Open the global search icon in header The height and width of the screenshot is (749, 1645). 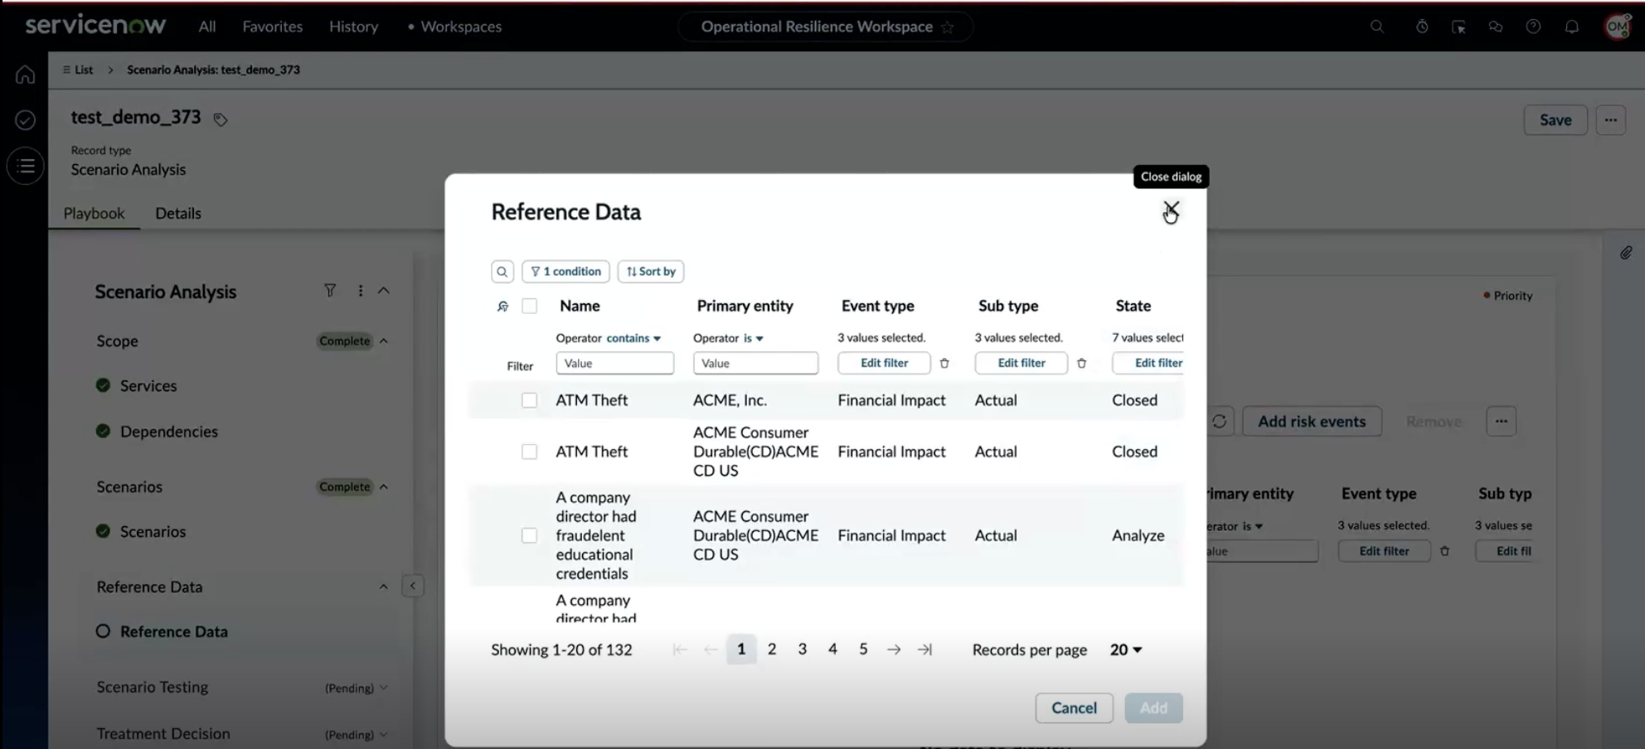(x=1377, y=27)
